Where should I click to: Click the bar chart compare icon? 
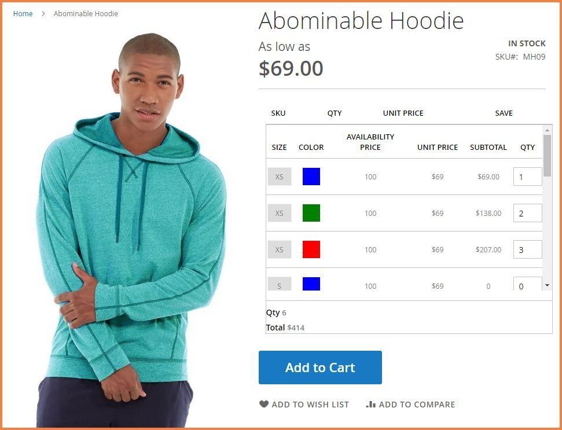click(370, 404)
